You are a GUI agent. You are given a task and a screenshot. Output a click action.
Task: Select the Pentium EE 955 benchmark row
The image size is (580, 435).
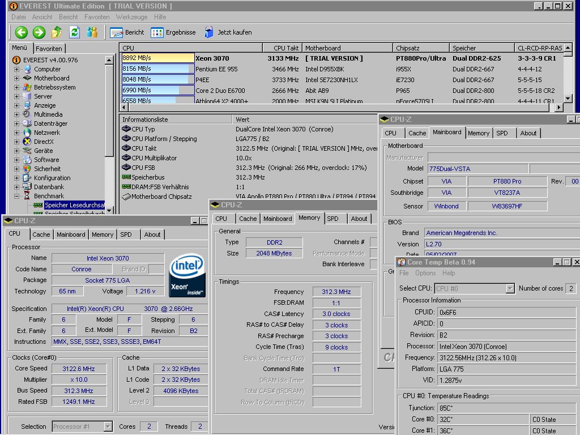(216, 69)
